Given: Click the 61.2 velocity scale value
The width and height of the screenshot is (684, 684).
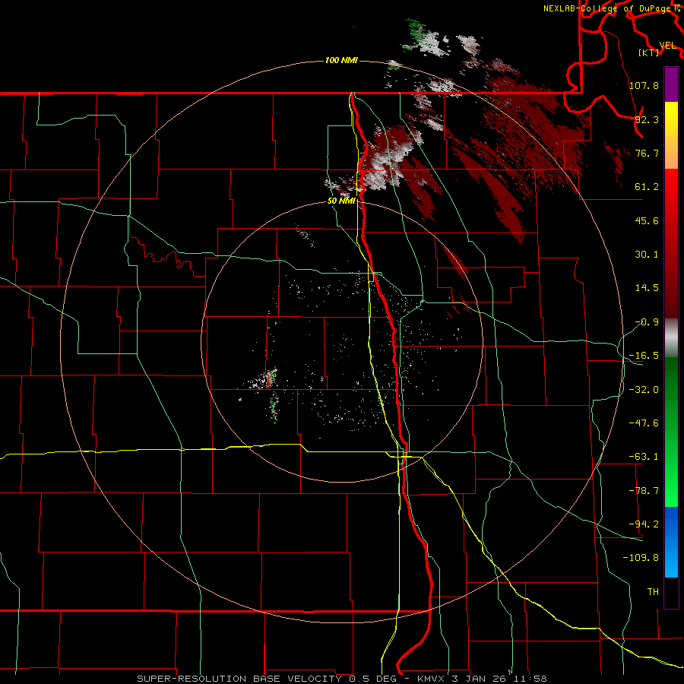Looking at the screenshot, I should (x=647, y=187).
